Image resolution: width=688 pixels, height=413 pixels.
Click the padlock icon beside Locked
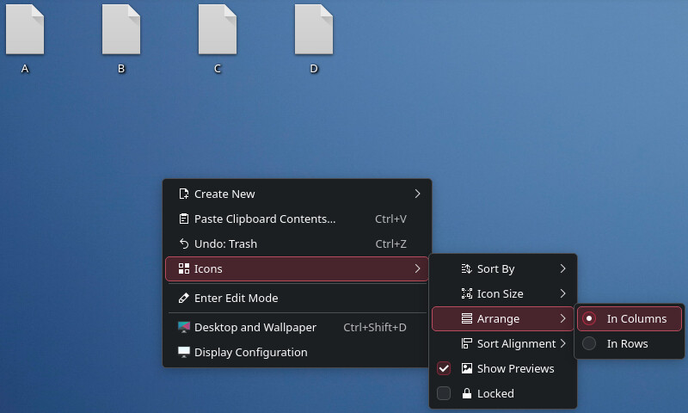[467, 393]
